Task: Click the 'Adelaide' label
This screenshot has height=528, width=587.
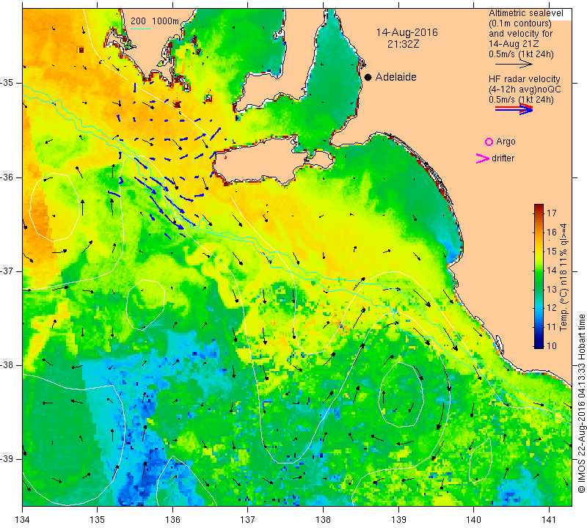Action: pos(395,77)
